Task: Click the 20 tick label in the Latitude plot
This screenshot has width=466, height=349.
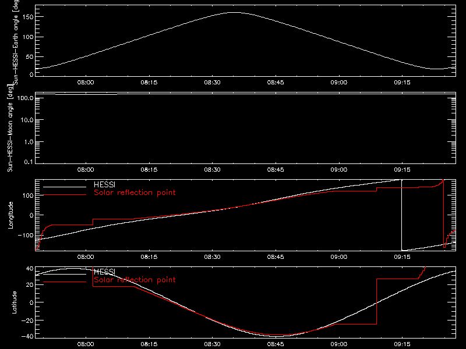Action: tap(30, 285)
